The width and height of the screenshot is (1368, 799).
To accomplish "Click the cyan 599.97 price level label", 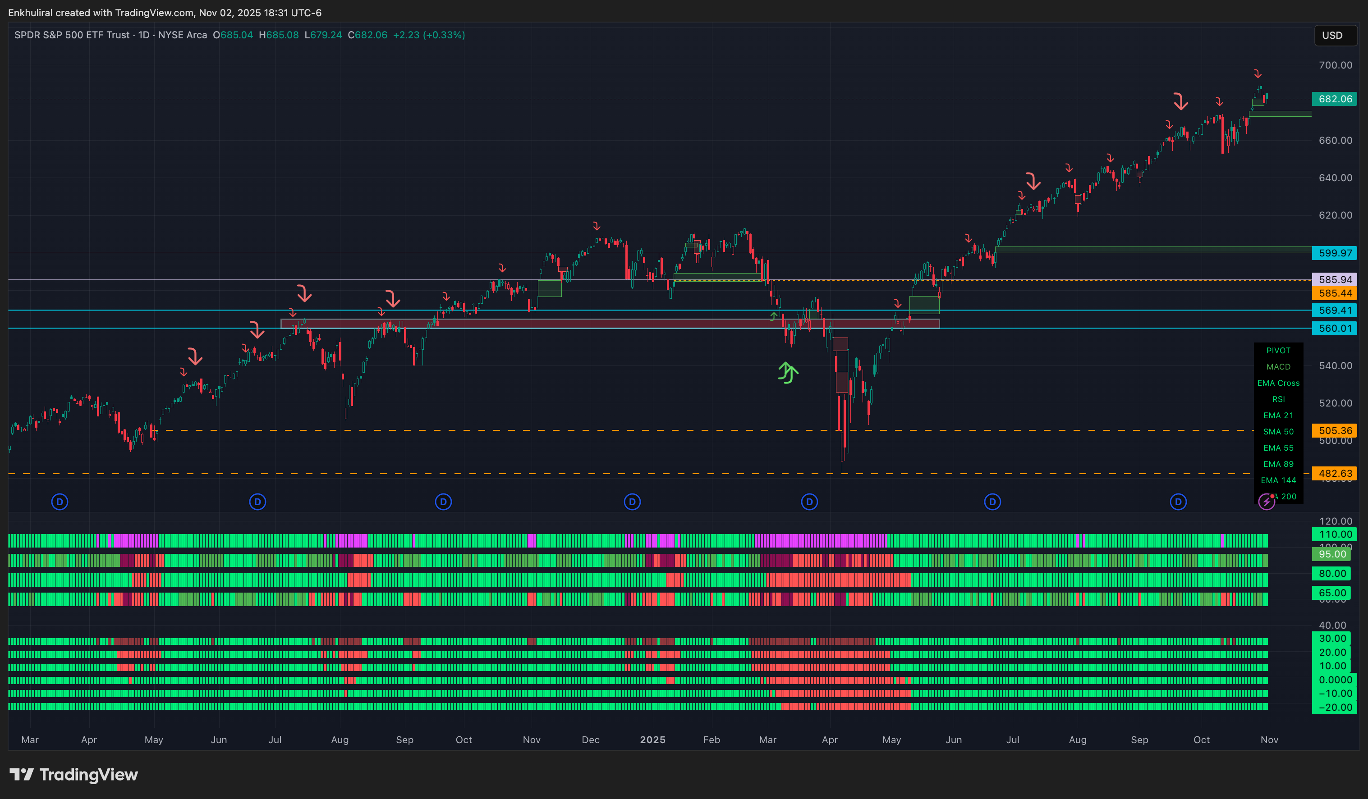I will 1334,253.
